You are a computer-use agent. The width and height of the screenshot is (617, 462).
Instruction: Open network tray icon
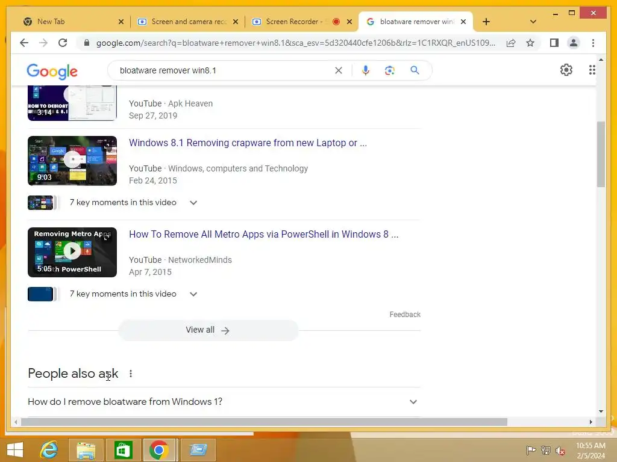[546, 450]
